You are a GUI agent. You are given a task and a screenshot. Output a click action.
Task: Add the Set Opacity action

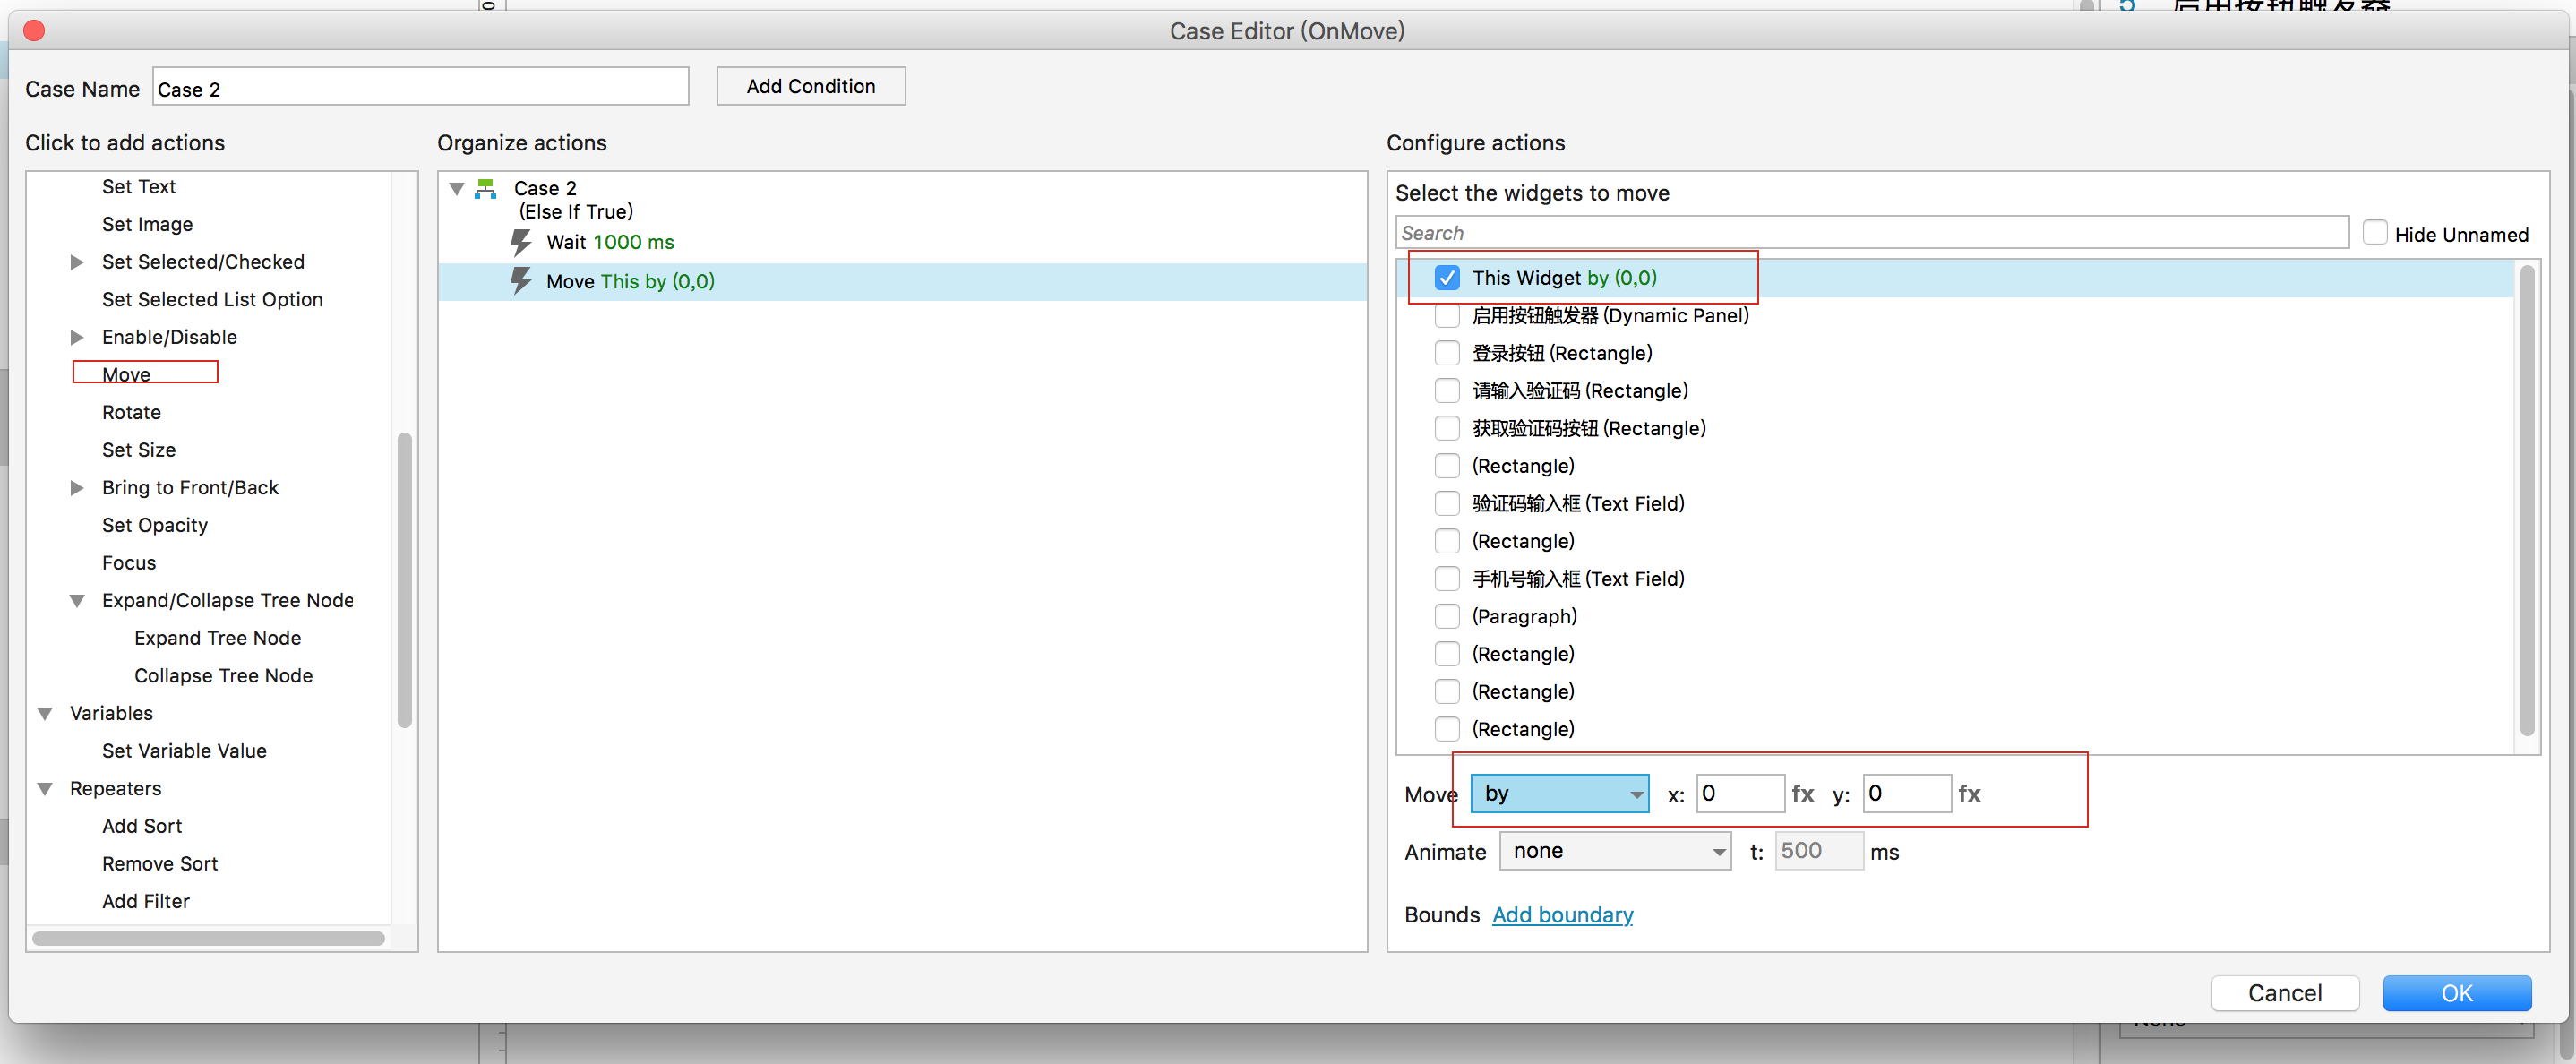click(x=155, y=526)
